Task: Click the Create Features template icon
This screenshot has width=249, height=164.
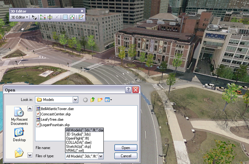Action: (x=81, y=17)
